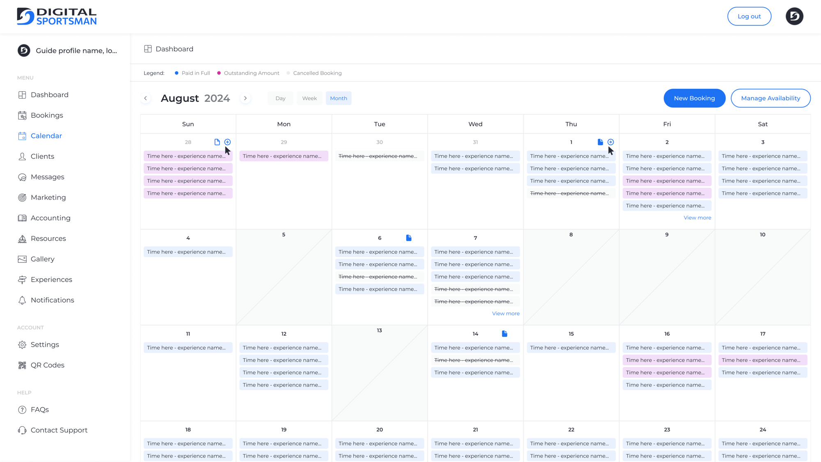Click the Settings gear icon
This screenshot has width=821, height=462.
[x=22, y=345]
